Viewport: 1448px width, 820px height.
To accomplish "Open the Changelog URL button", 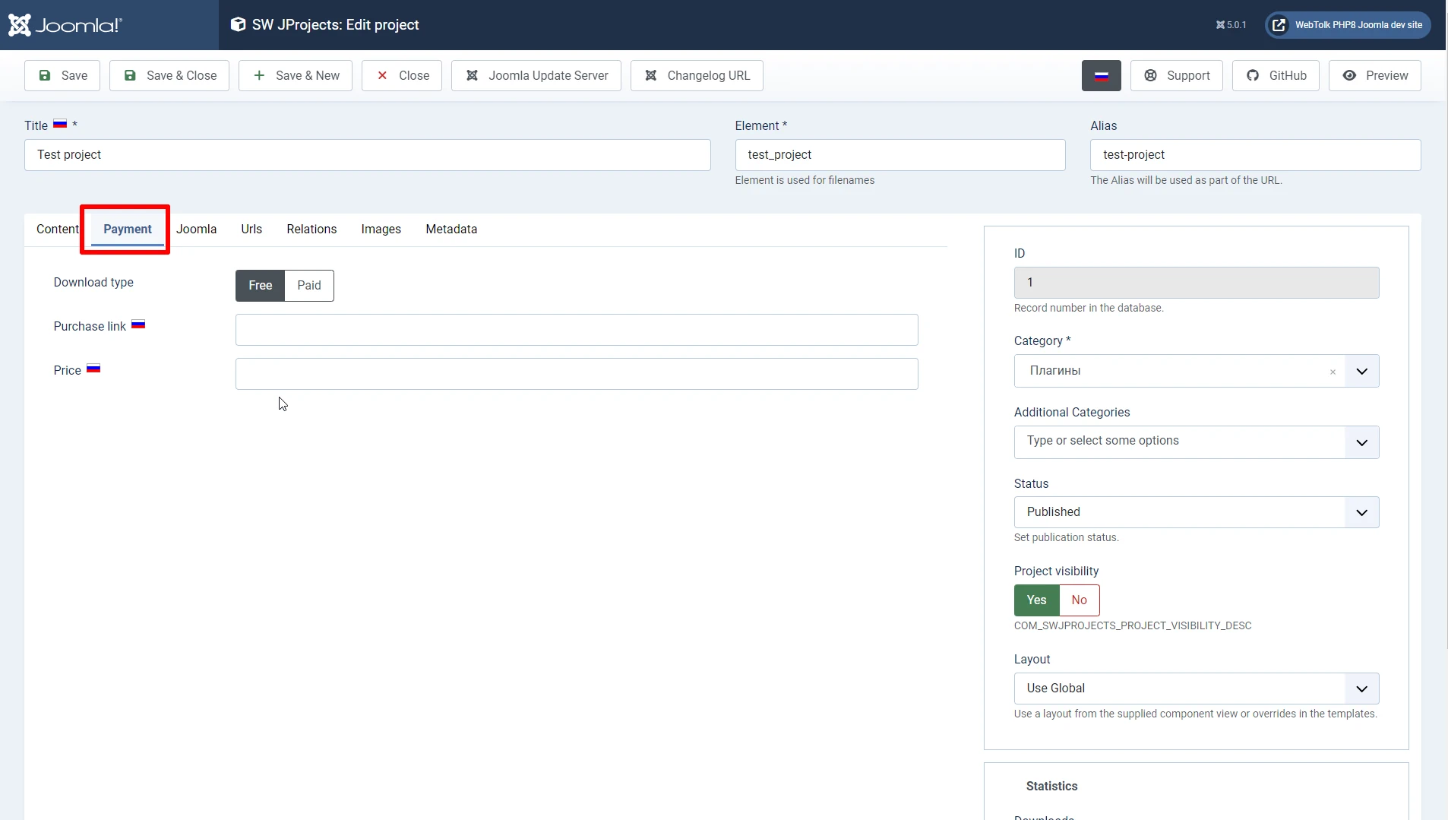I will click(x=697, y=76).
